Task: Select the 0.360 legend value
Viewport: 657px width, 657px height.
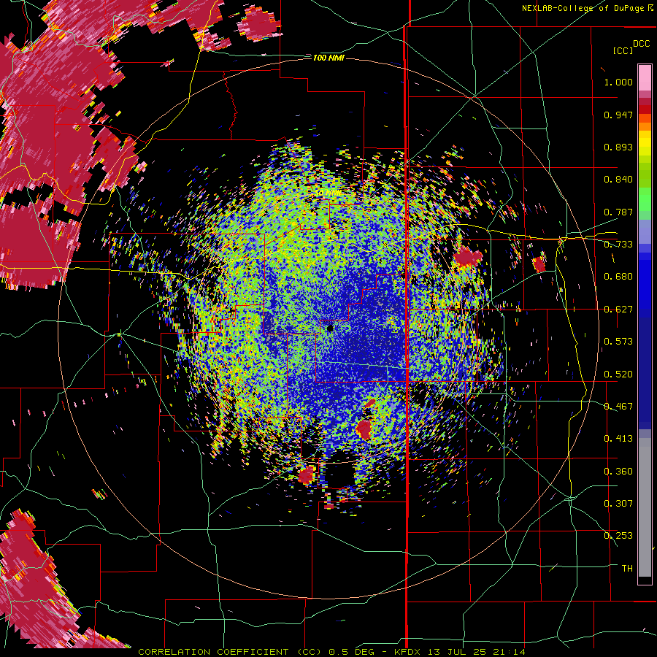Action: coord(618,472)
